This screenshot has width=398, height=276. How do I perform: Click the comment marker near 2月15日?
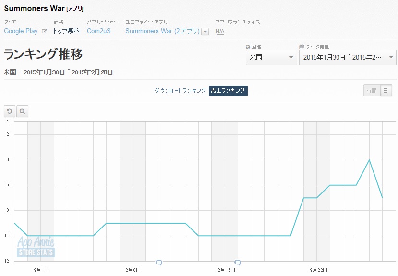[x=238, y=262]
